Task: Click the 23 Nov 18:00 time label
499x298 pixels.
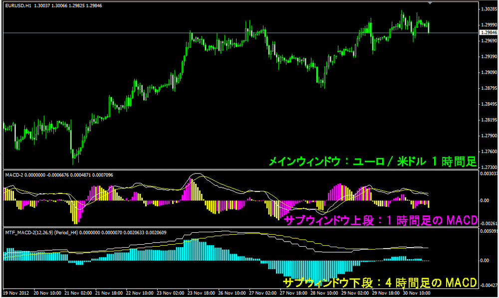Action: pyautogui.click(x=202, y=293)
